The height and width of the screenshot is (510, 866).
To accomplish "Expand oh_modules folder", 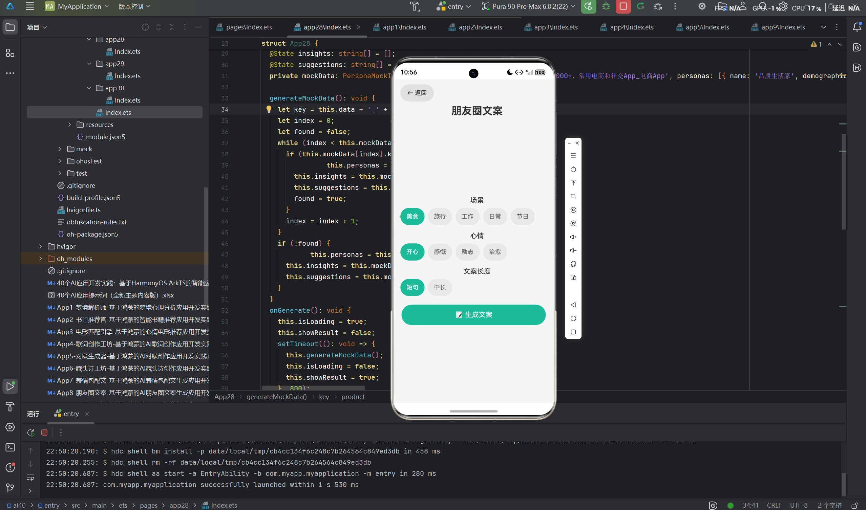I will (41, 259).
